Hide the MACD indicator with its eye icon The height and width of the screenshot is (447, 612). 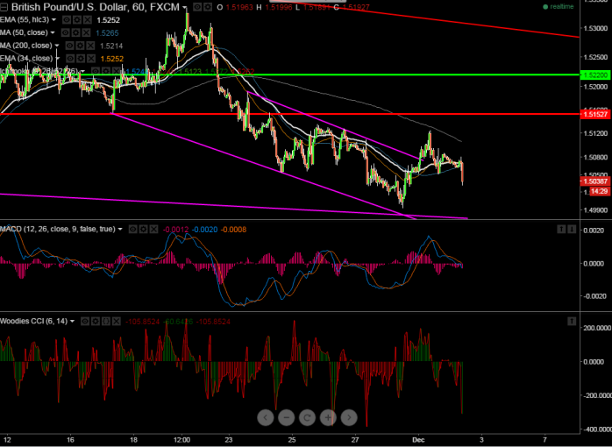tap(132, 230)
